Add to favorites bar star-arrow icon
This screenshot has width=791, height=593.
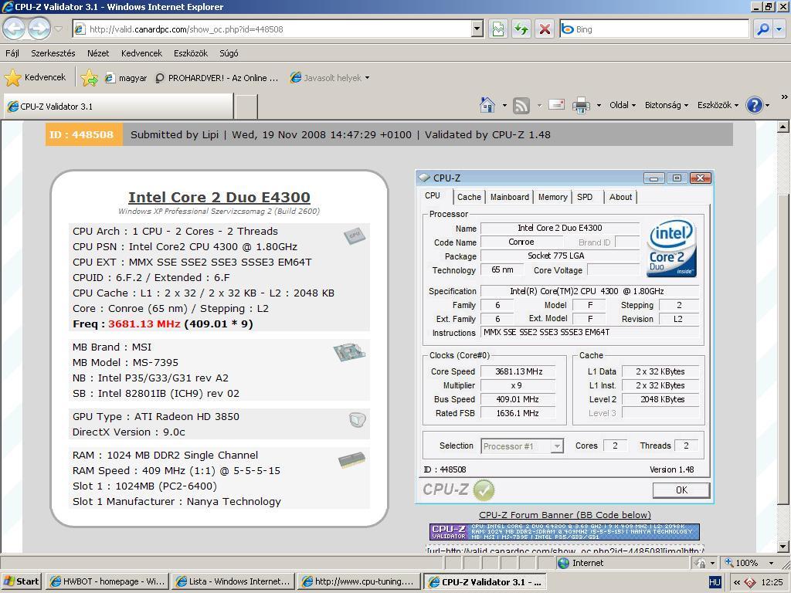(90, 78)
